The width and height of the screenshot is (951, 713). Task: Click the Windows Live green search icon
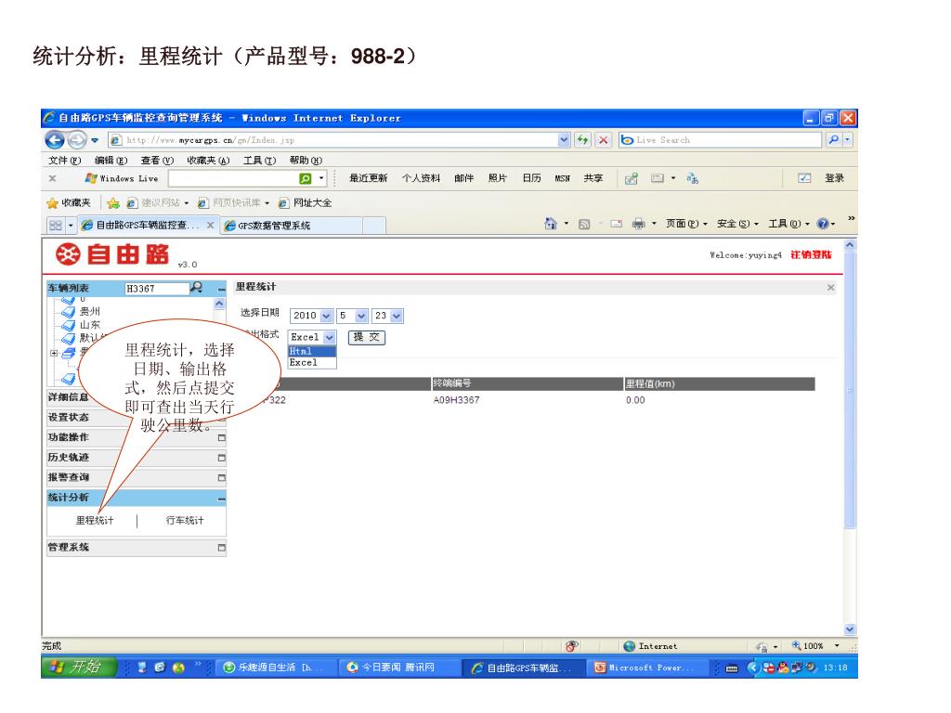[305, 178]
